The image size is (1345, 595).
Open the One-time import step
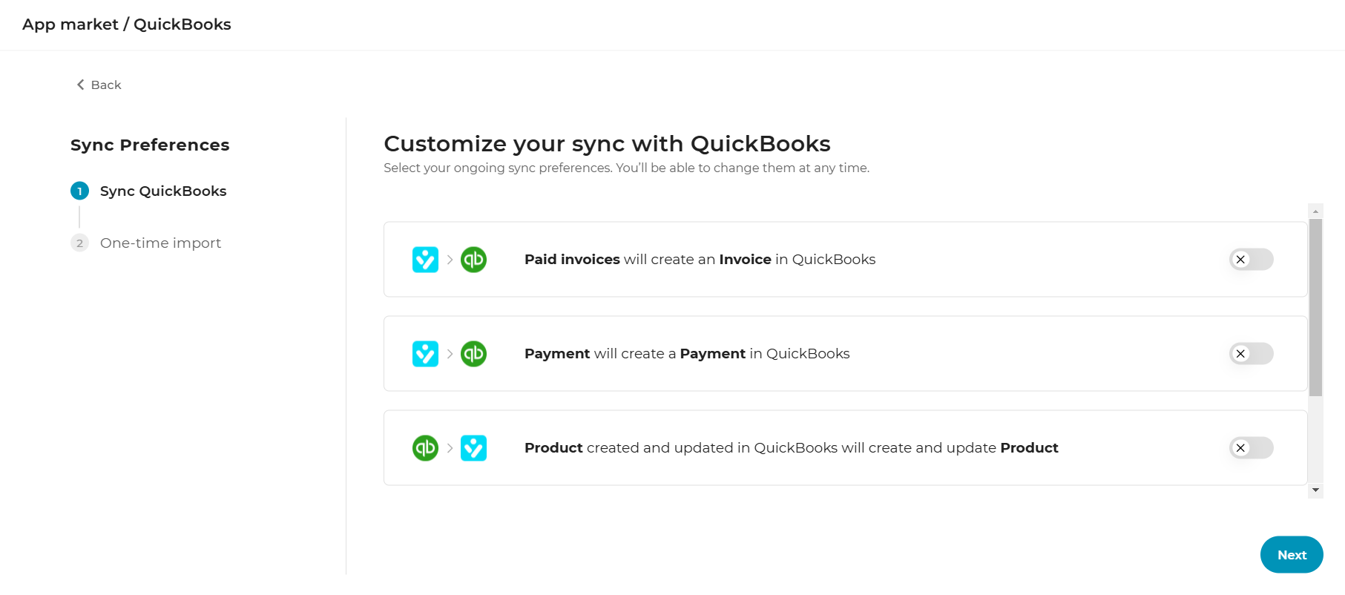(160, 243)
